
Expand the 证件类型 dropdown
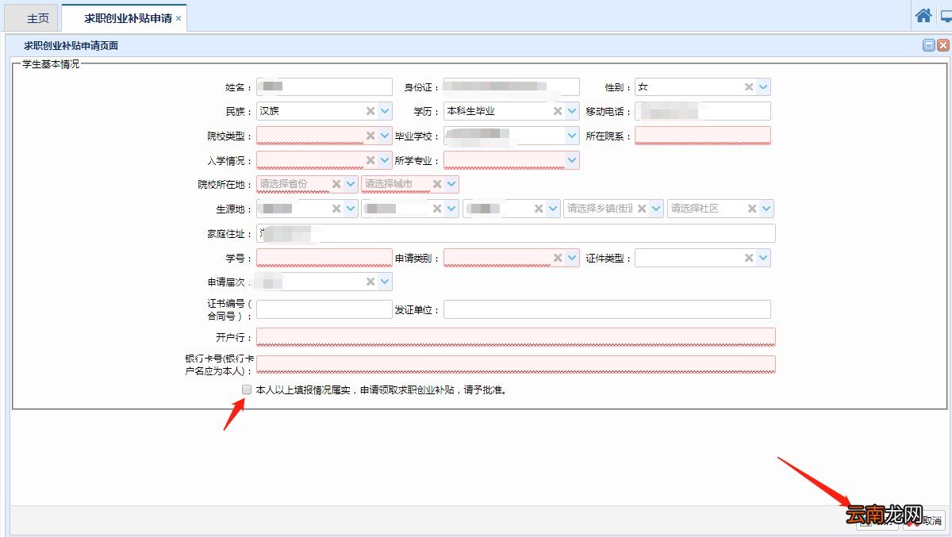[762, 257]
